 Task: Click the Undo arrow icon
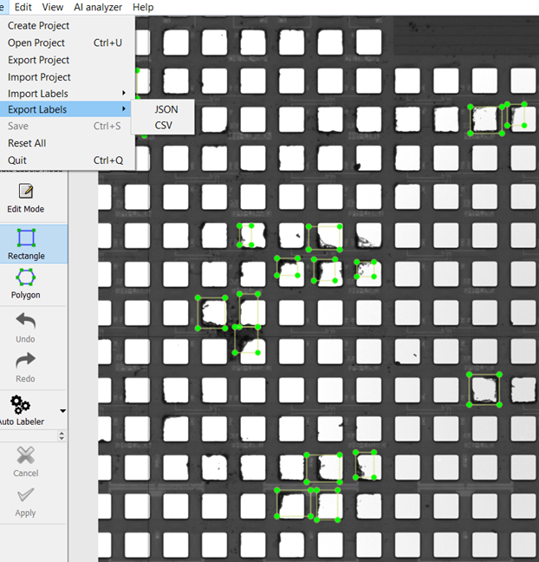coord(26,321)
